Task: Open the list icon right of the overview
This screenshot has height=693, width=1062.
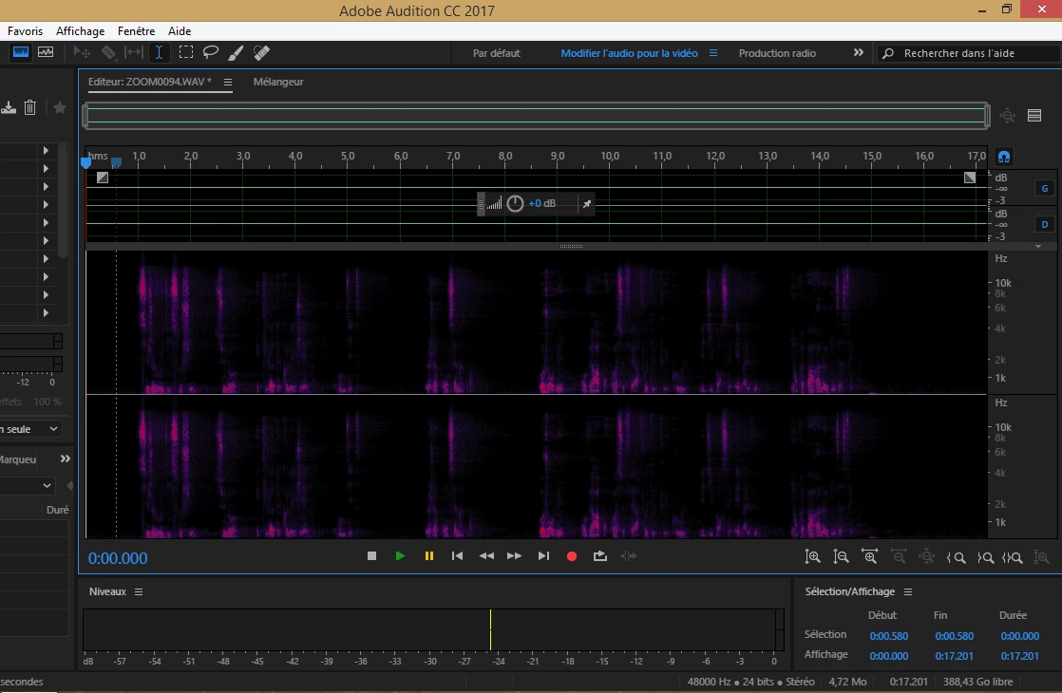Action: pyautogui.click(x=1034, y=116)
